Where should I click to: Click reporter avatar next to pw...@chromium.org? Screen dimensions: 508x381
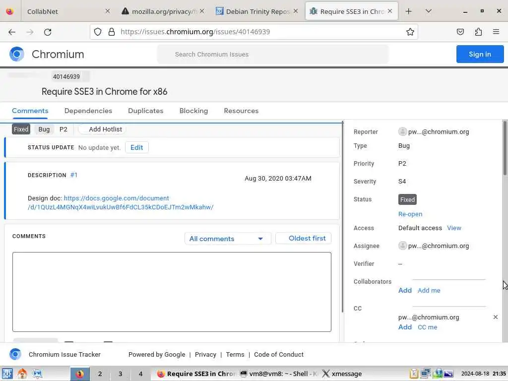coord(402,131)
